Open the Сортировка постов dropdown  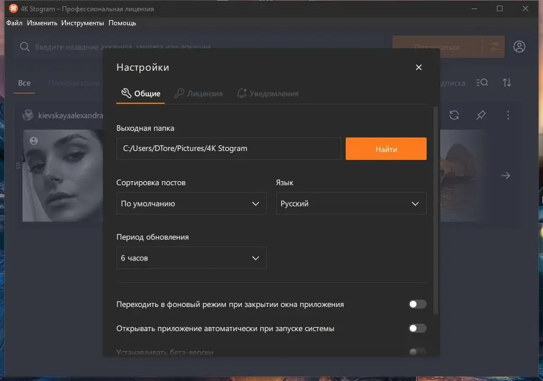click(x=191, y=203)
